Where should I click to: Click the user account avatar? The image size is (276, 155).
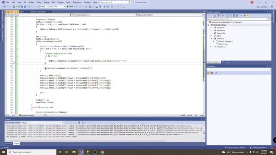[x=252, y=2]
